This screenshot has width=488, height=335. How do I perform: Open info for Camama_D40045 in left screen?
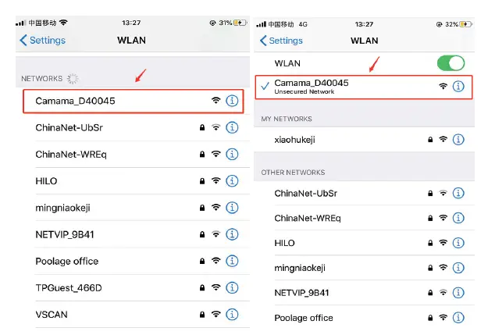tap(232, 101)
